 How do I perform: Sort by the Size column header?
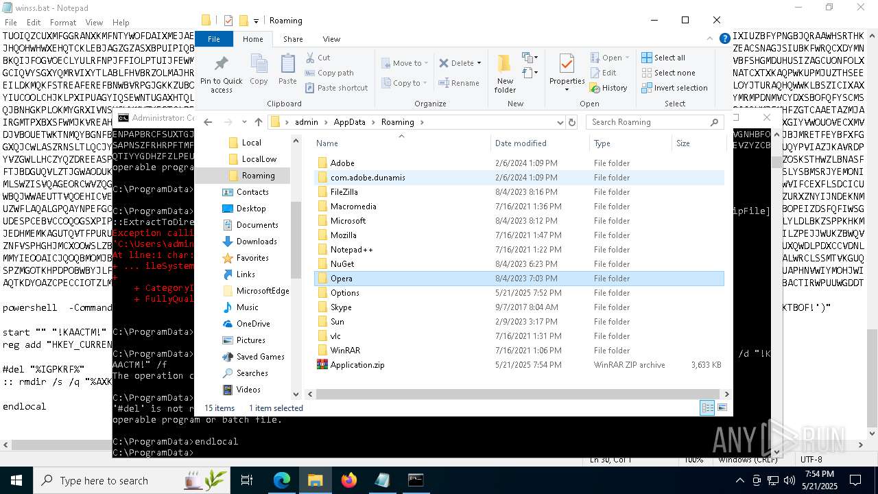[698, 143]
